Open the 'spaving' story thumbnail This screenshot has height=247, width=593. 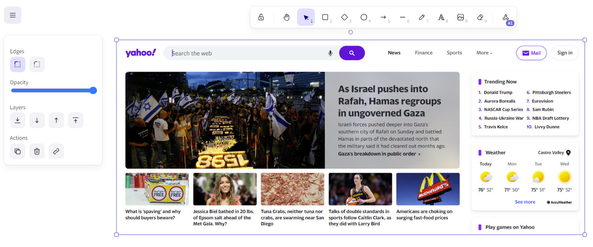(x=157, y=189)
